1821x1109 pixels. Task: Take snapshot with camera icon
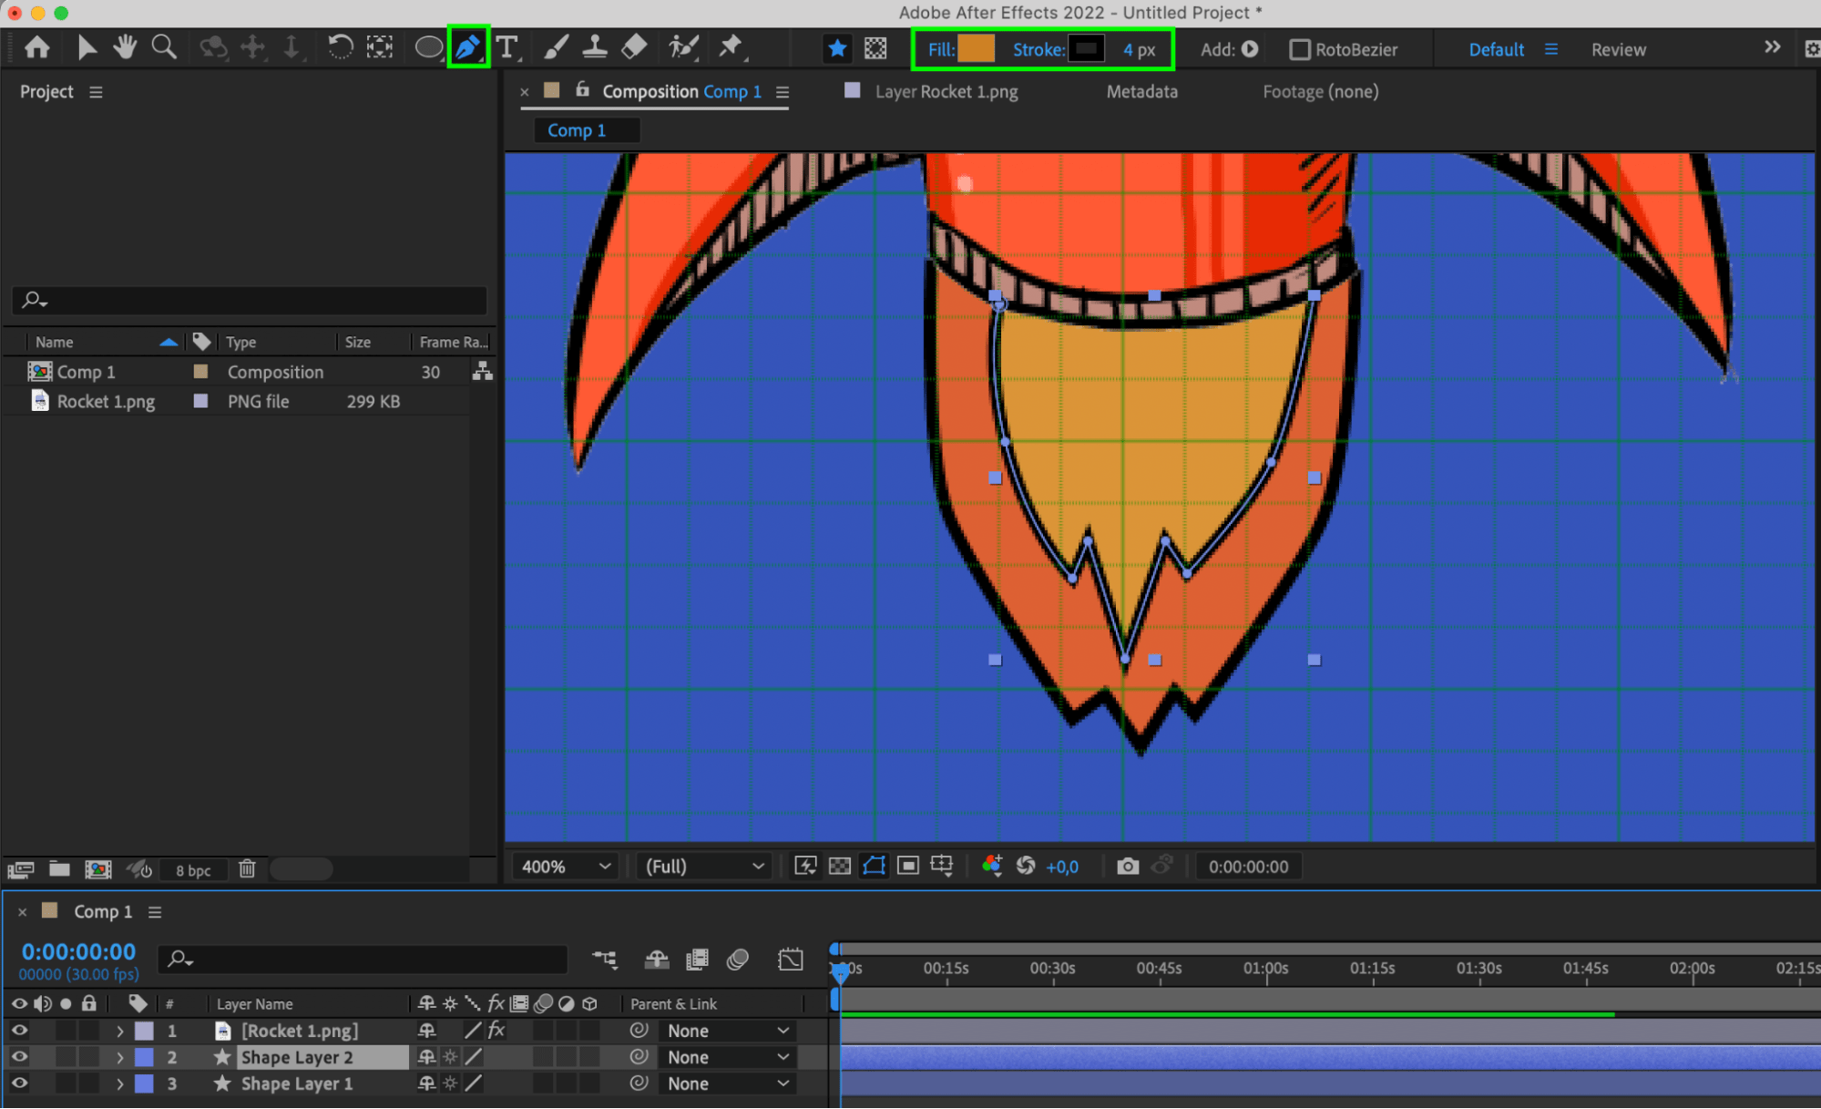pos(1127,867)
